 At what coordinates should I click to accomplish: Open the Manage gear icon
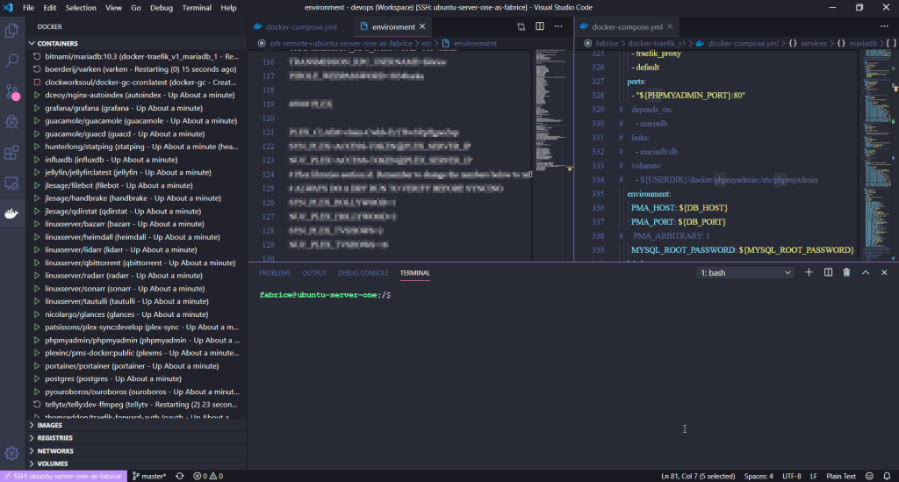point(12,453)
